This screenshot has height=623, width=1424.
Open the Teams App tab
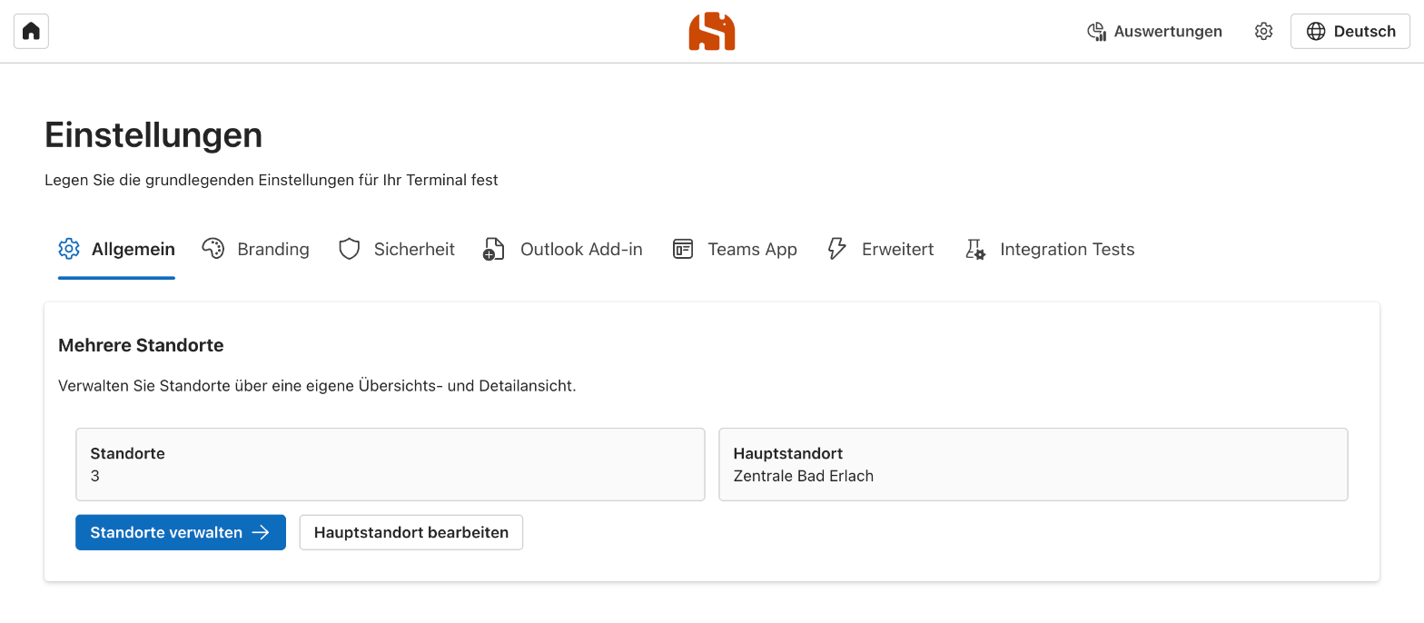[x=735, y=249]
